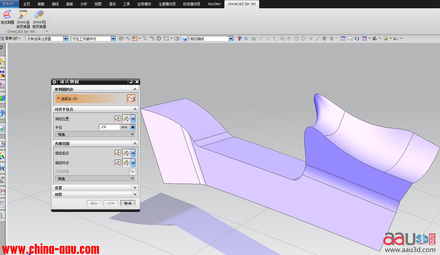This screenshot has height=255, width=440.
Task: Click the edge selection cube icon in dialog
Action: tap(131, 99)
